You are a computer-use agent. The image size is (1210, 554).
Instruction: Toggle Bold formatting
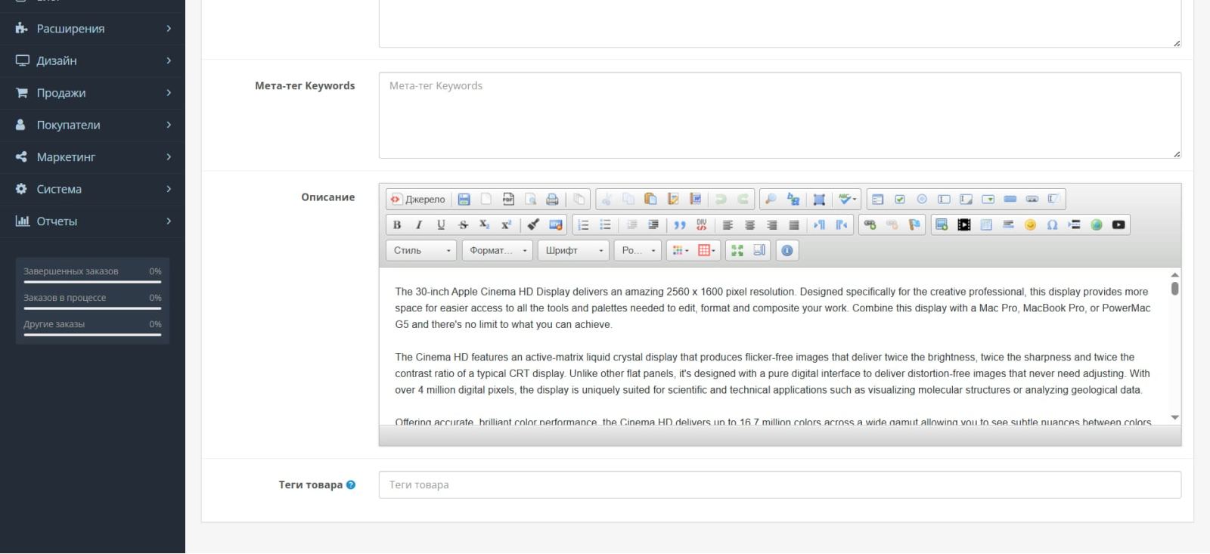point(397,225)
